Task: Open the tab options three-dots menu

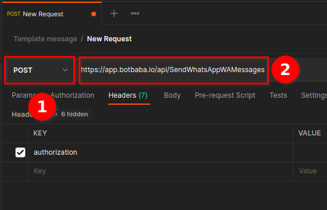Action: coord(135,13)
